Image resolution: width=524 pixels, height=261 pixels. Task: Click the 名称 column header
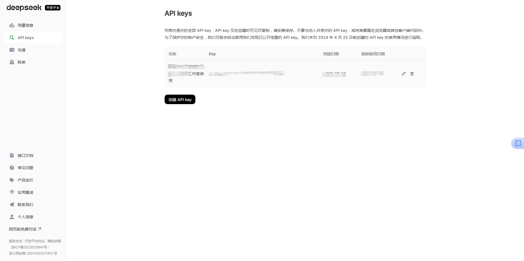[x=172, y=54]
